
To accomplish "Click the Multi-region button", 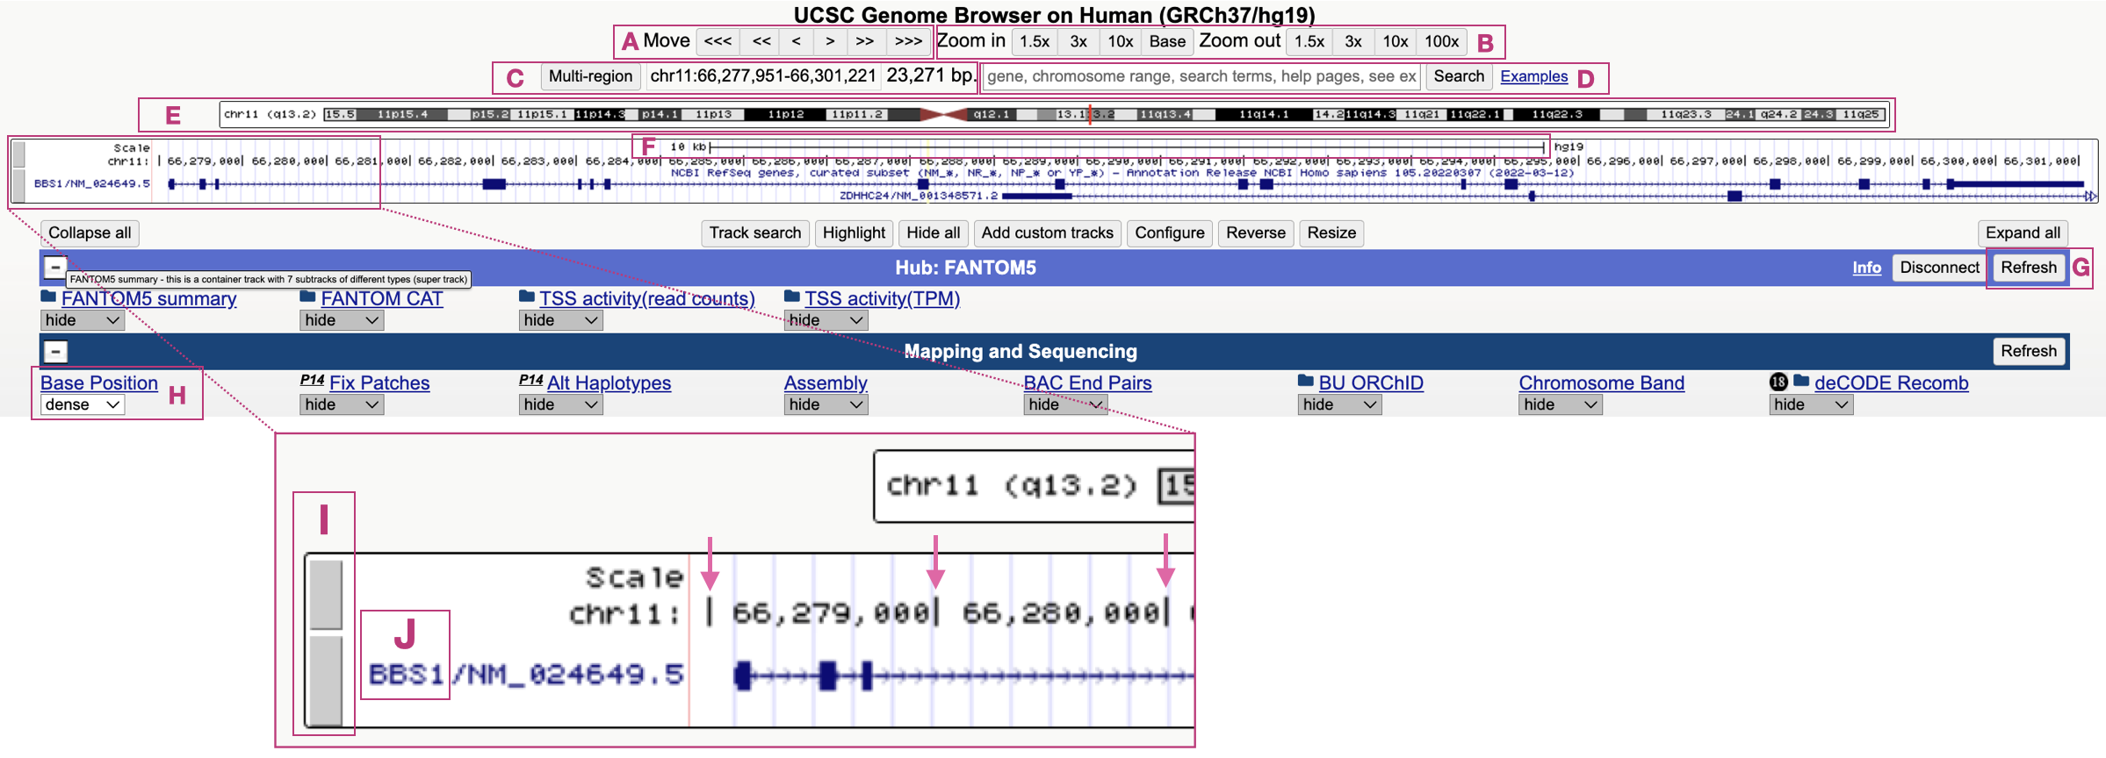I will click(x=590, y=76).
